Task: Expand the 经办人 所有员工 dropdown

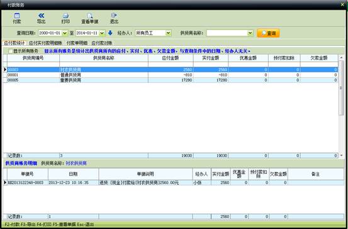Action: [169, 33]
